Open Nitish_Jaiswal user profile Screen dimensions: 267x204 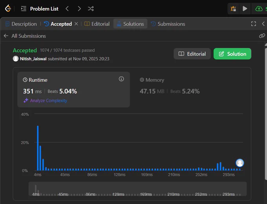(x=33, y=59)
